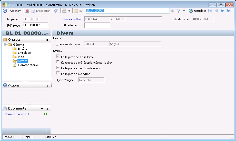This screenshot has width=236, height=141.
Task: Open the Livraison tab in tree
Action: click(x=24, y=53)
